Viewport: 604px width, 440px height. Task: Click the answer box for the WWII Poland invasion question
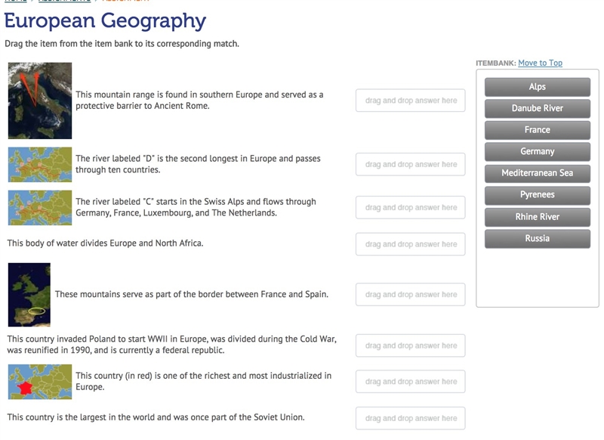pos(411,345)
